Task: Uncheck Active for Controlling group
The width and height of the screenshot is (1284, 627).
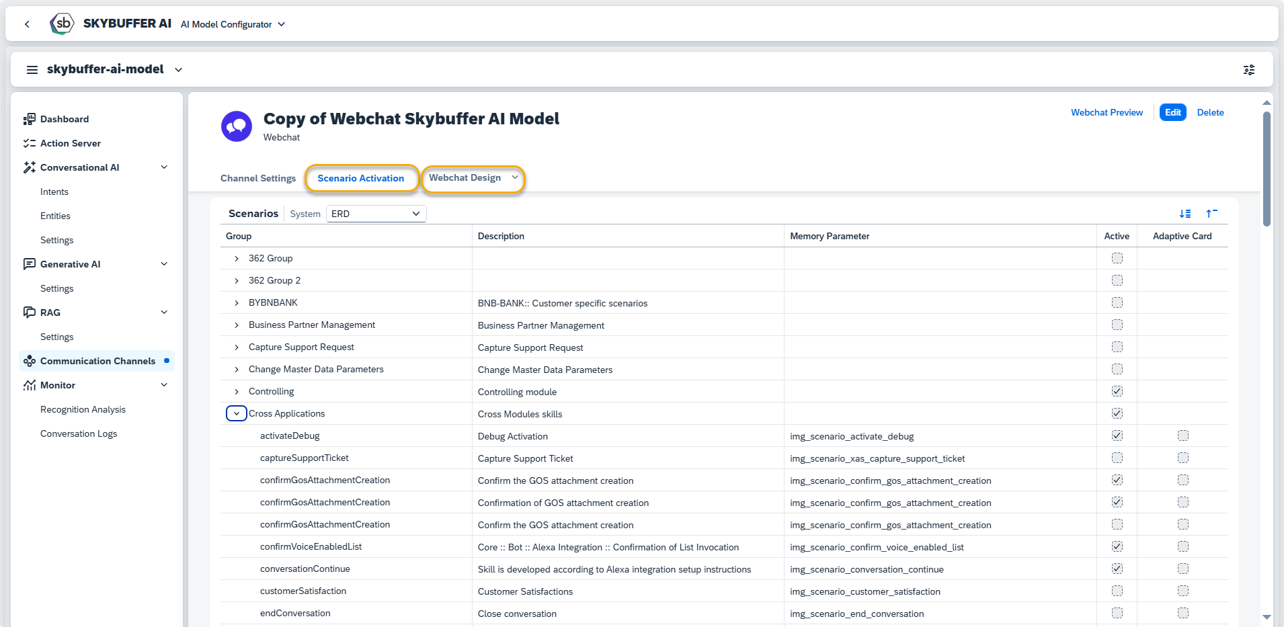Action: (x=1117, y=391)
